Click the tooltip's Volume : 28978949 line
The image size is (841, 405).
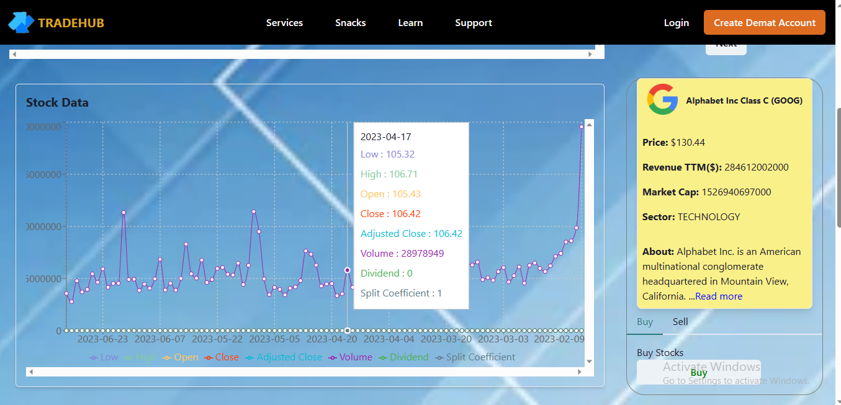coord(402,254)
